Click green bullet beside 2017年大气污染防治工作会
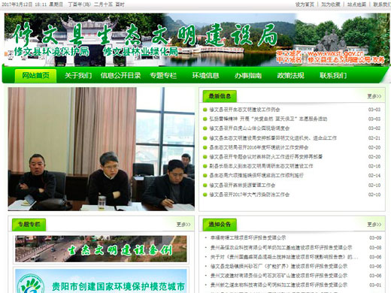 coord(205,195)
